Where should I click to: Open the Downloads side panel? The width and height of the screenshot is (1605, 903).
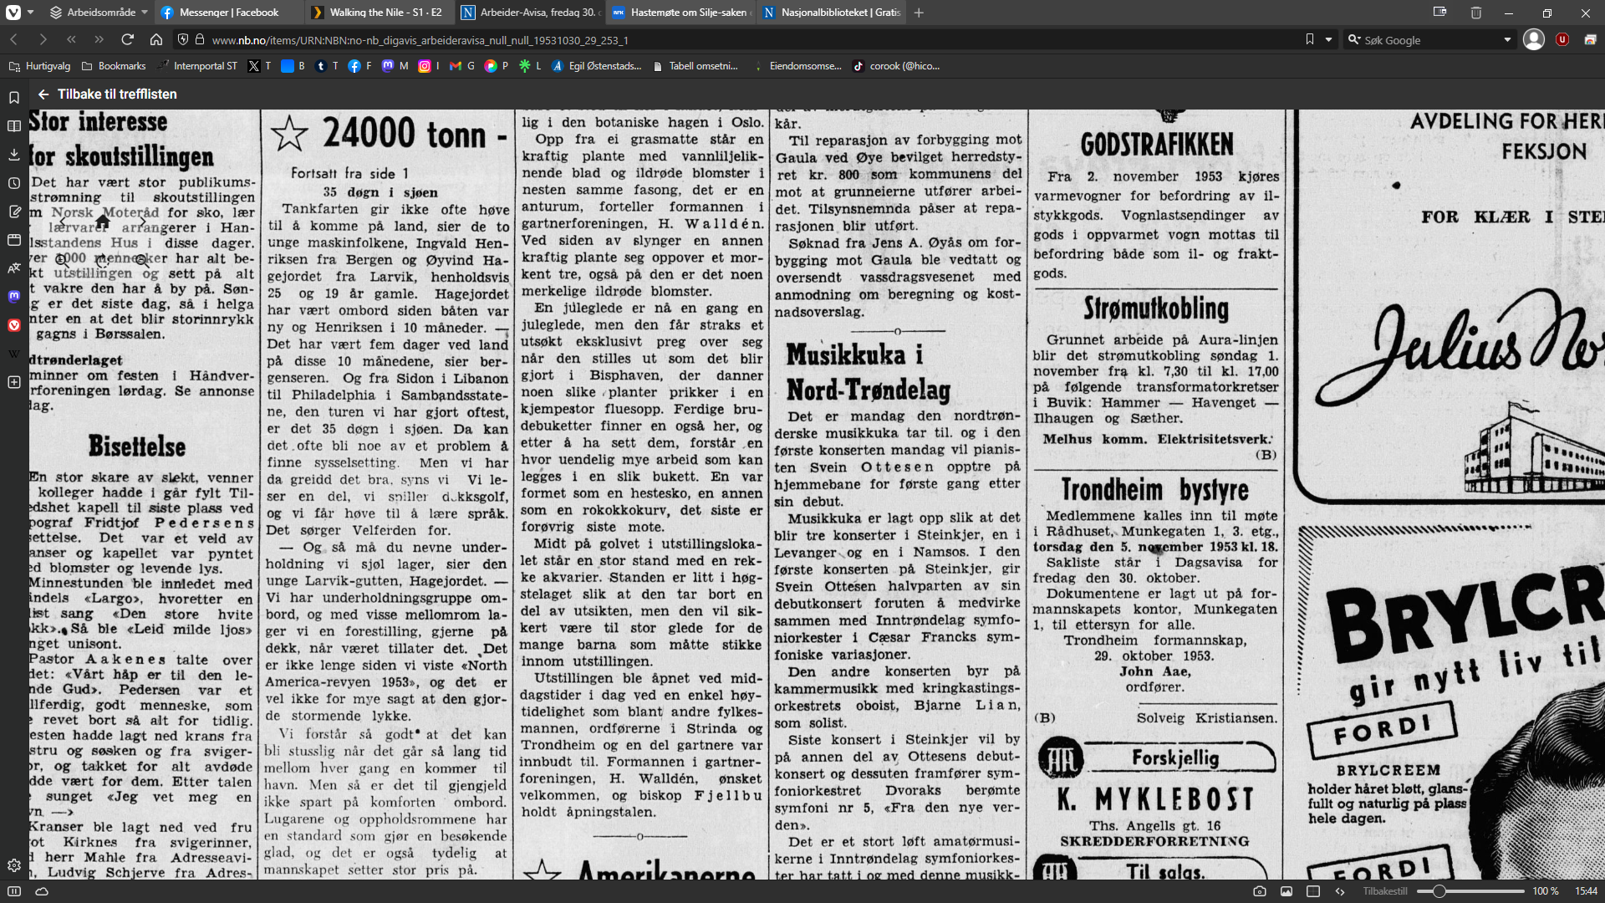14,155
